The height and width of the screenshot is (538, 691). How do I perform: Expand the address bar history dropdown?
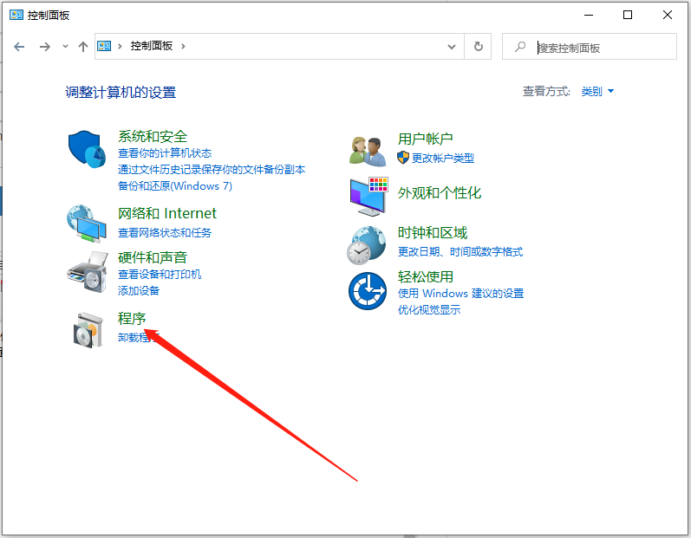[x=452, y=47]
